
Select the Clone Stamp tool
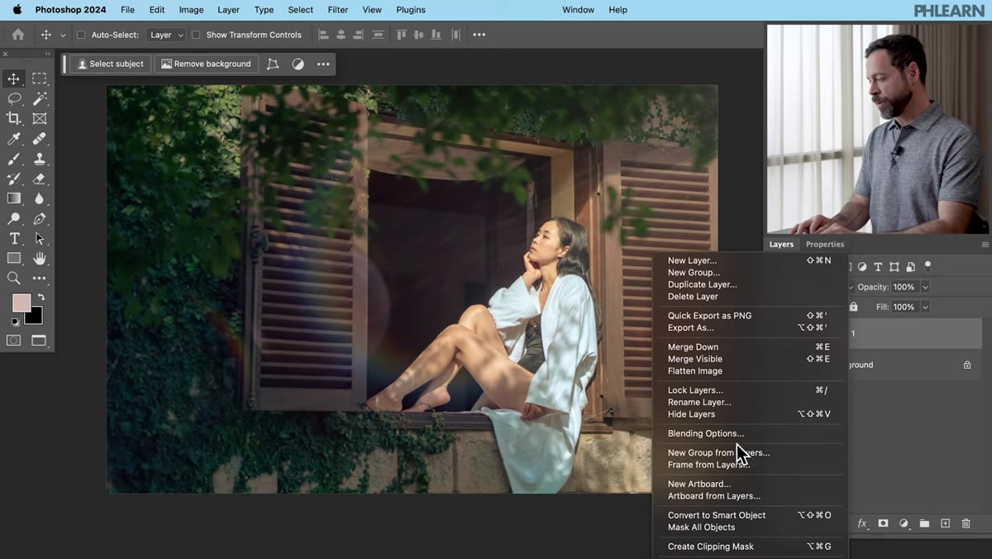coord(39,159)
